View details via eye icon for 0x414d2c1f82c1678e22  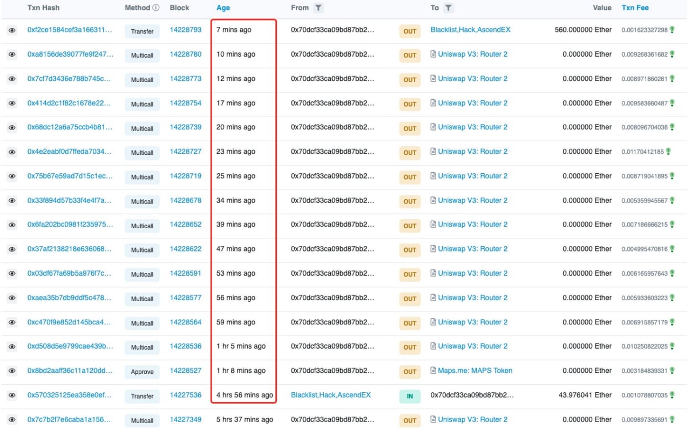(12, 104)
